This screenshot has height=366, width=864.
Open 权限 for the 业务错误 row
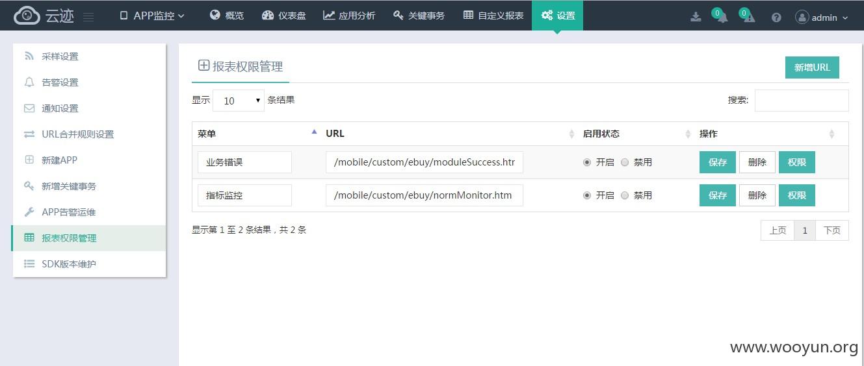(x=797, y=162)
